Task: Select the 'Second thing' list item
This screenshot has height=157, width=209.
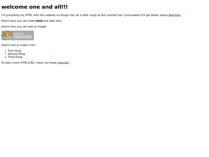Action: point(16,54)
